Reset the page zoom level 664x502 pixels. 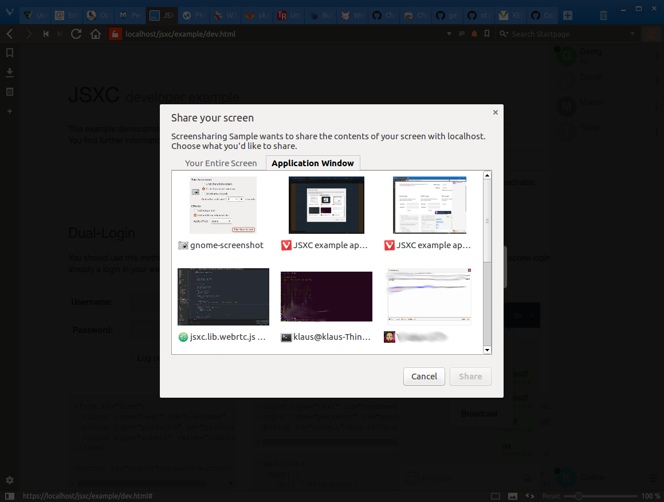(551, 496)
